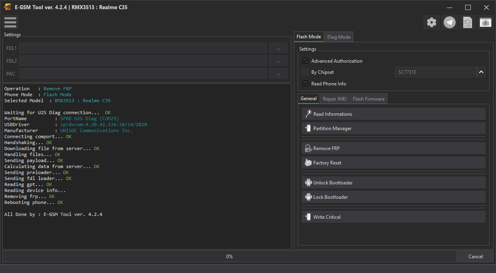Viewport: 496px width, 273px height.
Task: Click the FRP lock icon
Action: pos(308,148)
